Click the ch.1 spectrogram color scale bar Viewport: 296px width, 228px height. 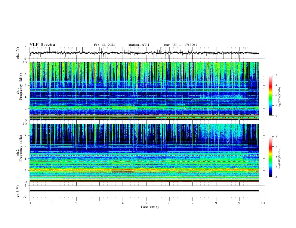point(270,95)
